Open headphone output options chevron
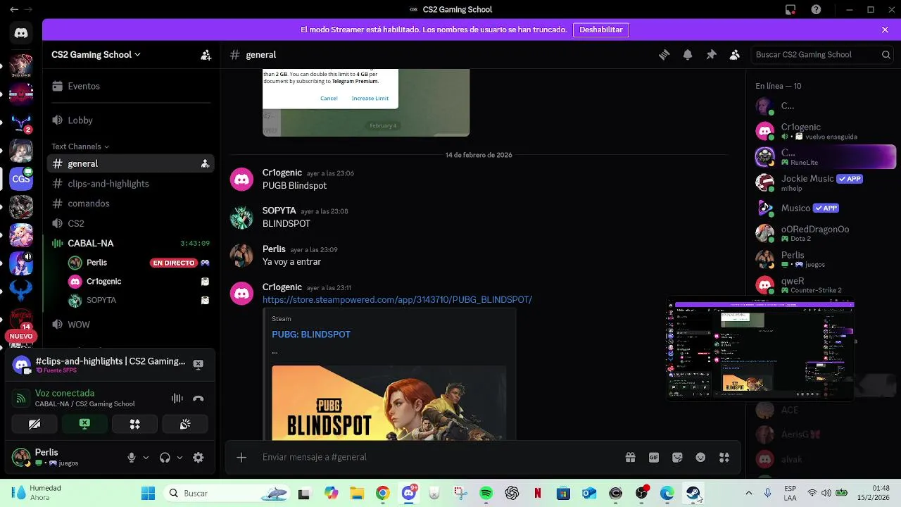This screenshot has width=901, height=507. tap(179, 458)
